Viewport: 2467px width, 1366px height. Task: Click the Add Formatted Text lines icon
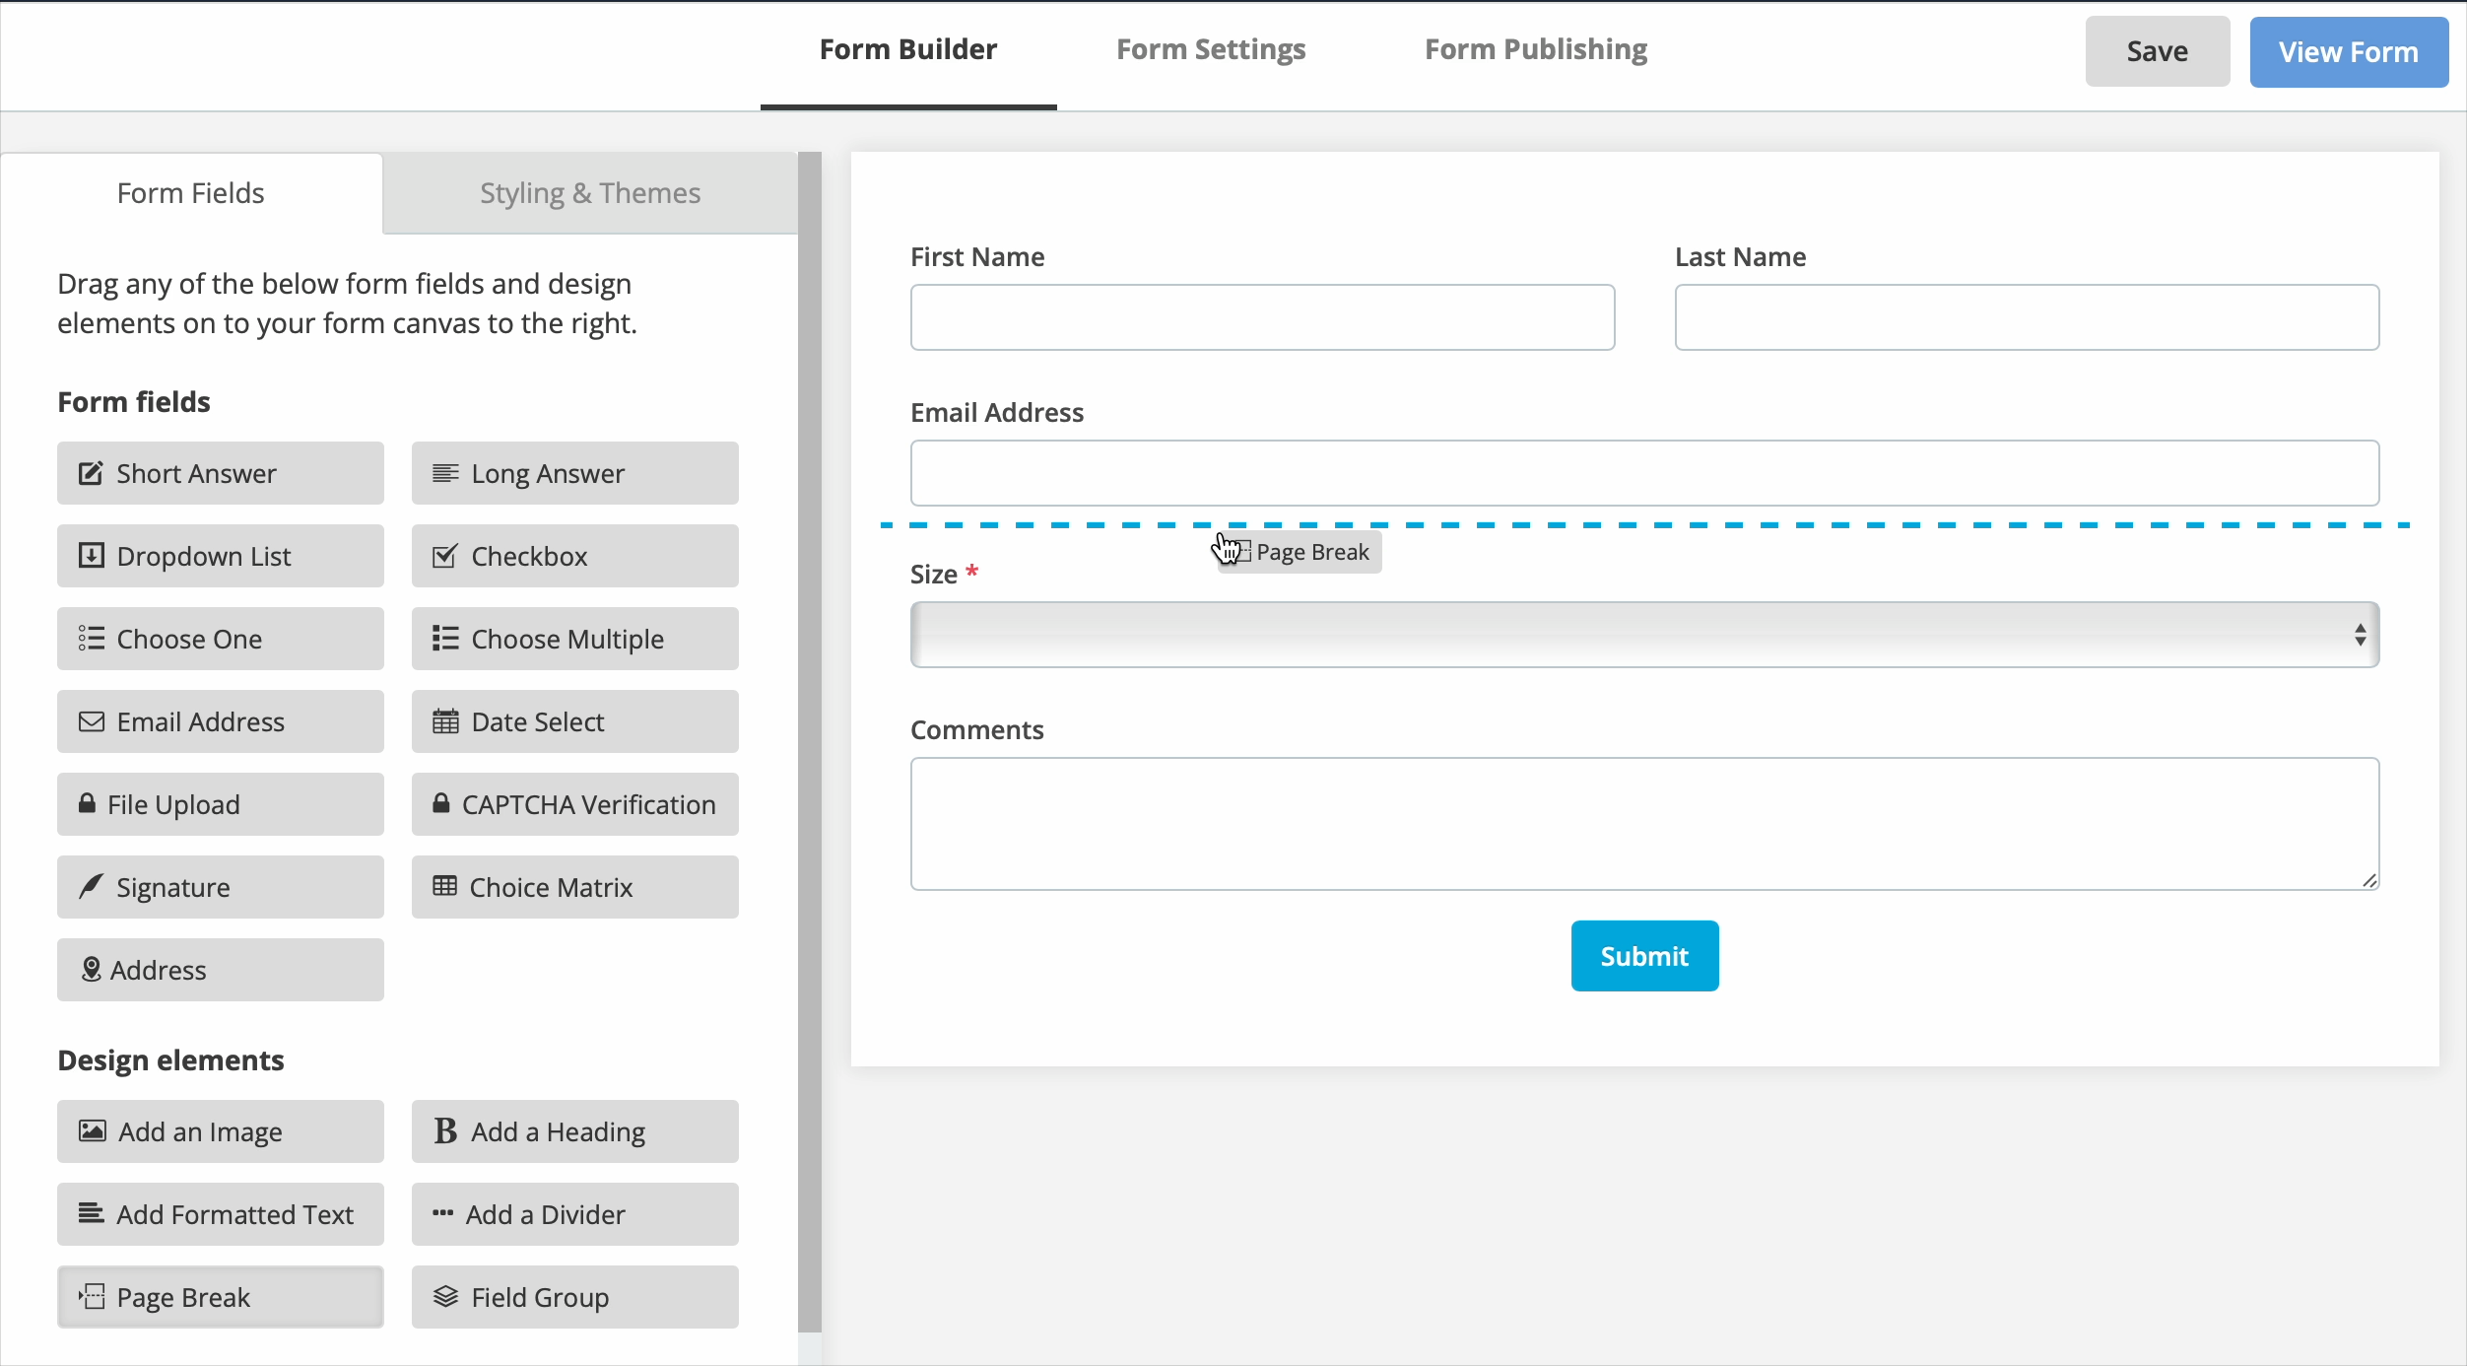point(91,1213)
